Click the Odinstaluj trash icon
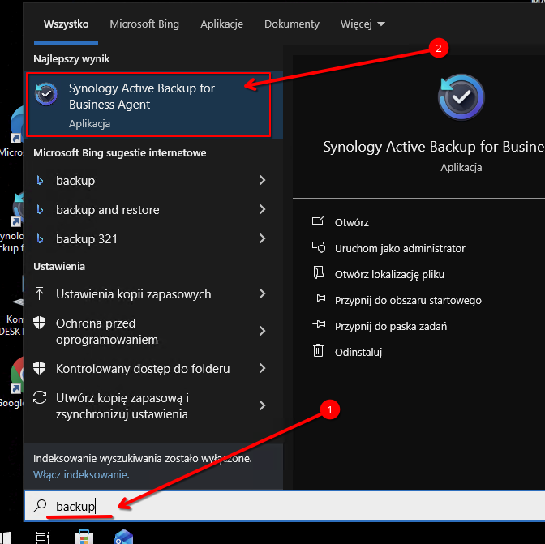This screenshot has height=544, width=545. [x=319, y=352]
